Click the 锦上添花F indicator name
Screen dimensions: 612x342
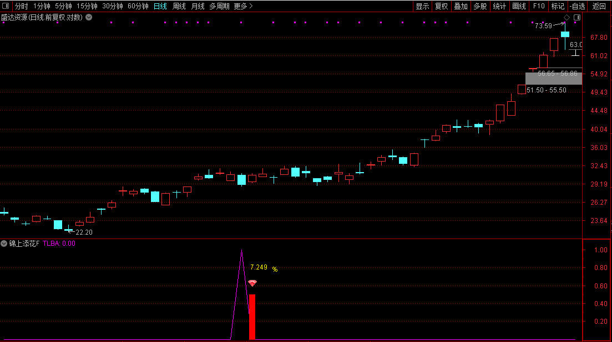point(24,243)
